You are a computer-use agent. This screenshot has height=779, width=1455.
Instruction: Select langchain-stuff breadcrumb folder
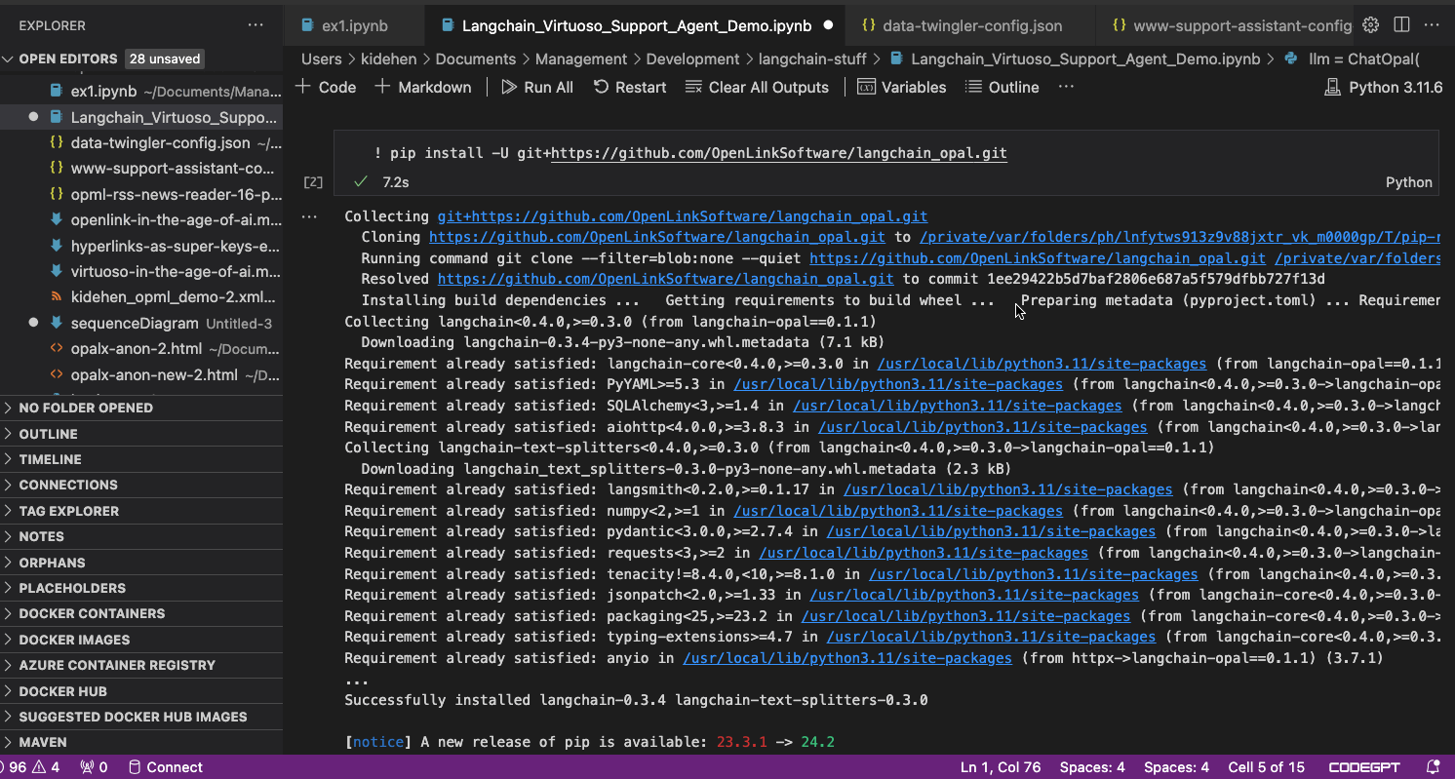(x=812, y=59)
